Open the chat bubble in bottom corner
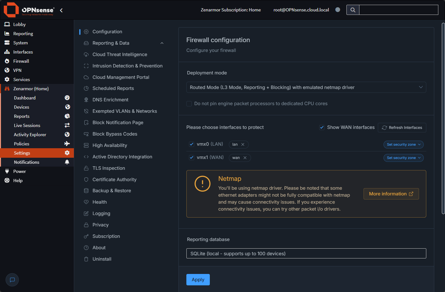Screen dimensions: 445x292 click(12, 280)
